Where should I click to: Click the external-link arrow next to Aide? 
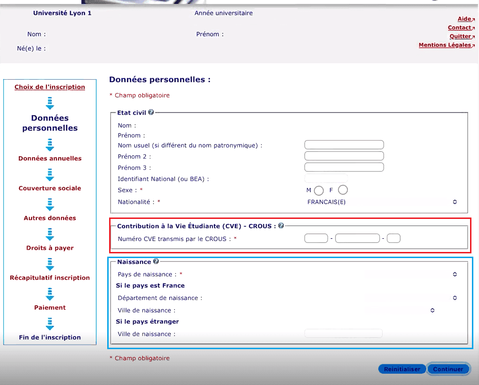(472, 19)
